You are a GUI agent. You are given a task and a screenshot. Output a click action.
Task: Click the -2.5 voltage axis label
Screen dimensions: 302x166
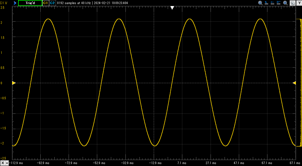coord(3,158)
